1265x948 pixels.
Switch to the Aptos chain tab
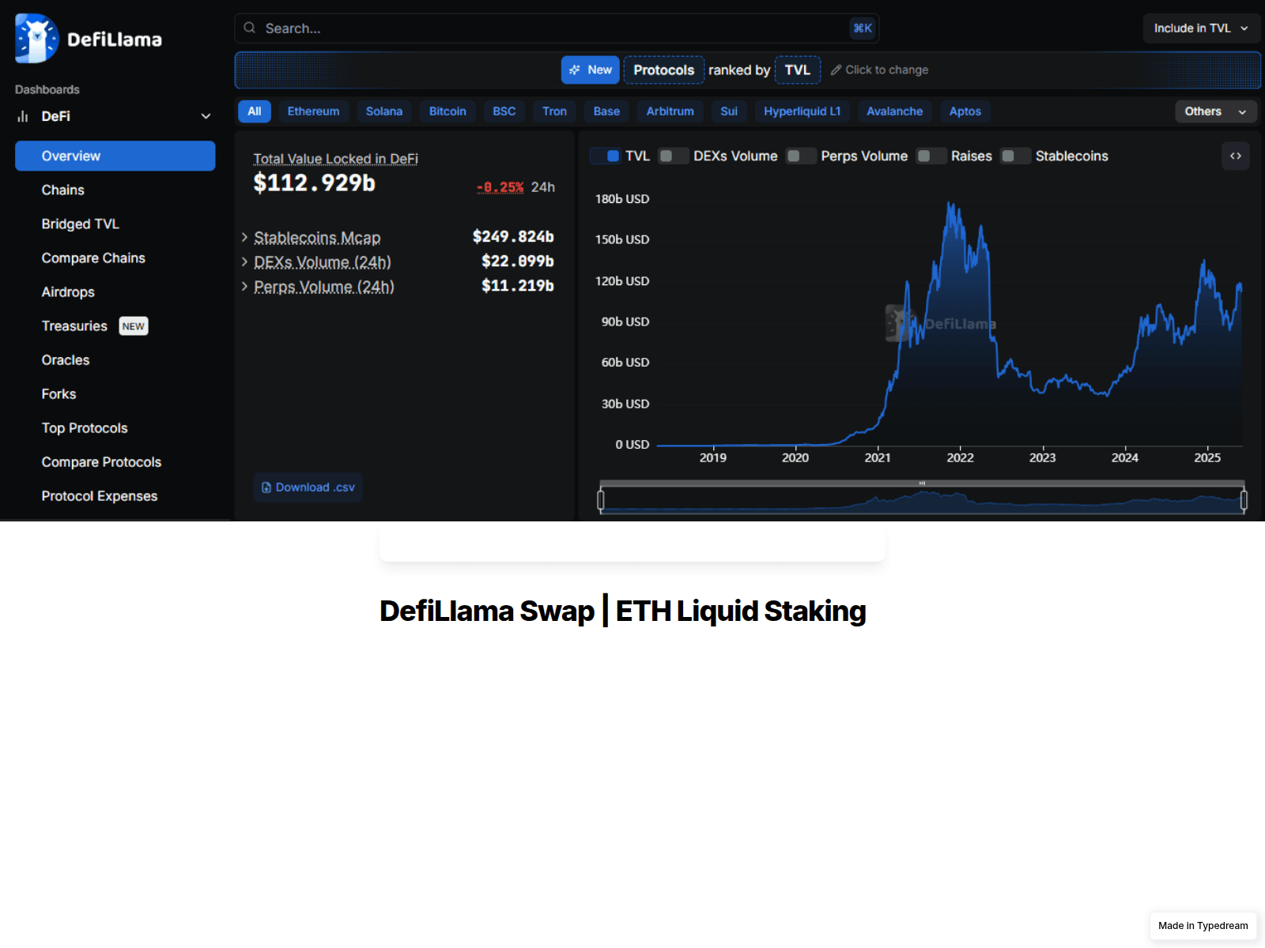click(965, 111)
